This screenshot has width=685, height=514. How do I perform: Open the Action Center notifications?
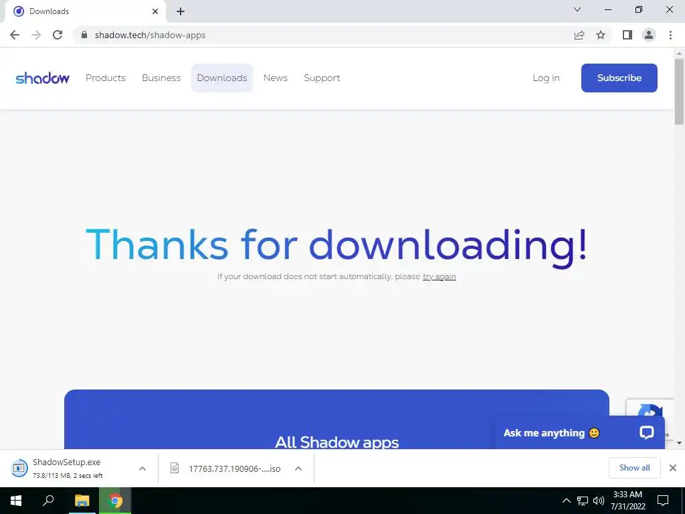tap(663, 501)
